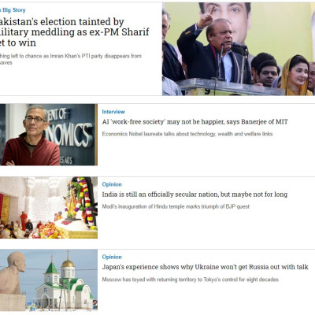Open the Lenin bust and church thumbnail

[49, 280]
